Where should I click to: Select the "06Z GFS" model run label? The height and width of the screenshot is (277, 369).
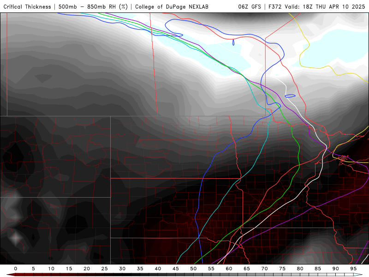click(250, 6)
